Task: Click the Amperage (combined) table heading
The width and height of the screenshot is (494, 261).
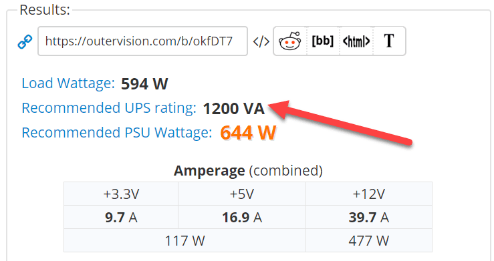Action: pos(248,171)
